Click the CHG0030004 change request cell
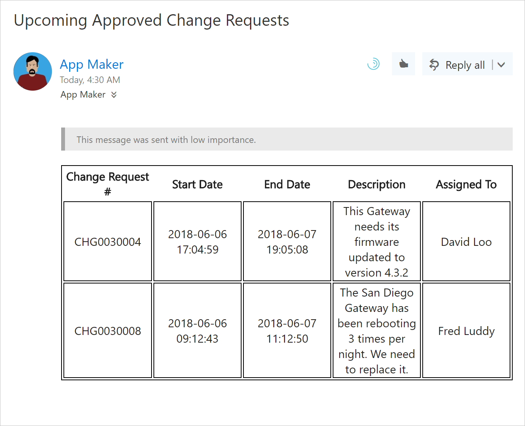This screenshot has width=525, height=426. point(108,242)
